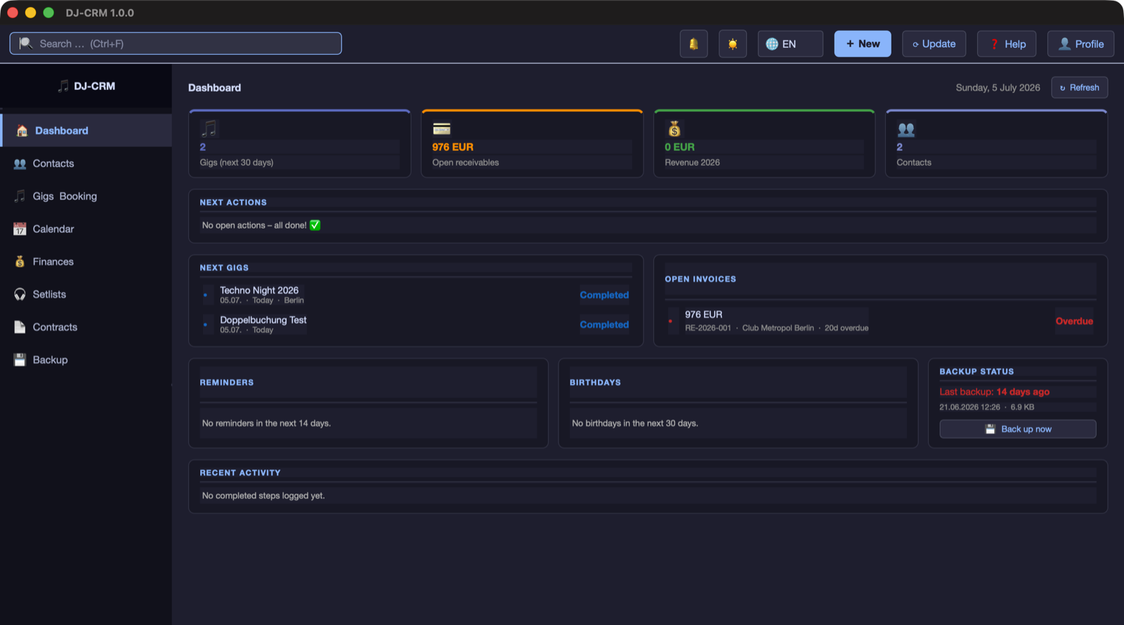Open Setlists in the sidebar

(x=86, y=294)
